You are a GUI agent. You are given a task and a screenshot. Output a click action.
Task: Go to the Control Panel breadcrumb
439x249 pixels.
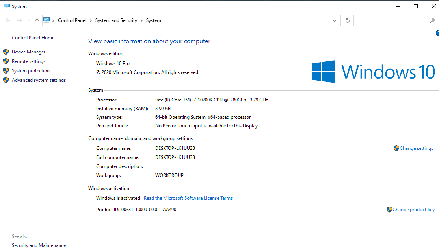point(72,20)
